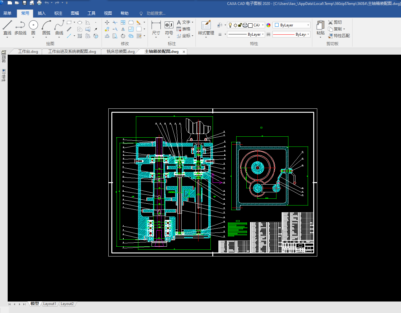Toggle the layer lock padlock icon
Image resolution: width=401 pixels, height=313 pixels.
pyautogui.click(x=240, y=25)
